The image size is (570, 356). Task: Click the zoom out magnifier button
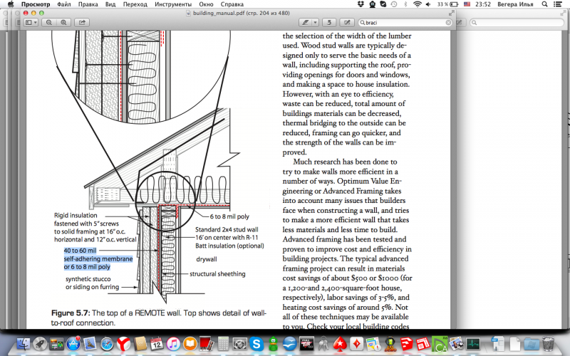(x=51, y=22)
